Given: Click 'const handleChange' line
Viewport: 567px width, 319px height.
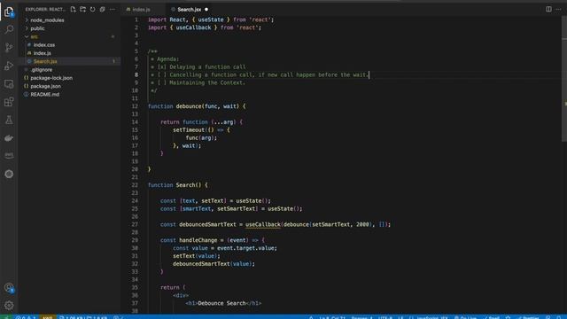Looking at the screenshot, I should click(213, 240).
